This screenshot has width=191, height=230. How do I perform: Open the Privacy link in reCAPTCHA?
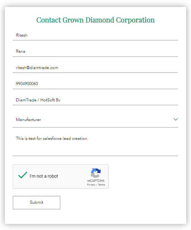pyautogui.click(x=91, y=185)
